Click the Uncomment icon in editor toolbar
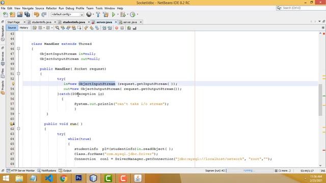This screenshot has height=183, width=326. [x=134, y=28]
